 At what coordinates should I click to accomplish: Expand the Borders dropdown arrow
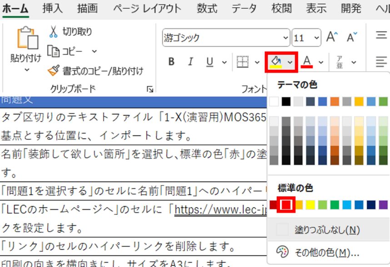pyautogui.click(x=257, y=62)
